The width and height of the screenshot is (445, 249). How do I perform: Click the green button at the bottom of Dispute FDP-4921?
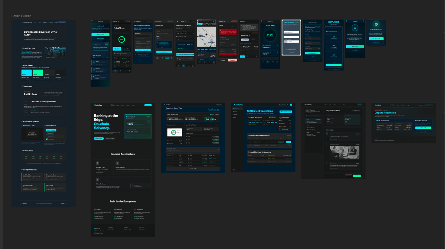point(357,175)
